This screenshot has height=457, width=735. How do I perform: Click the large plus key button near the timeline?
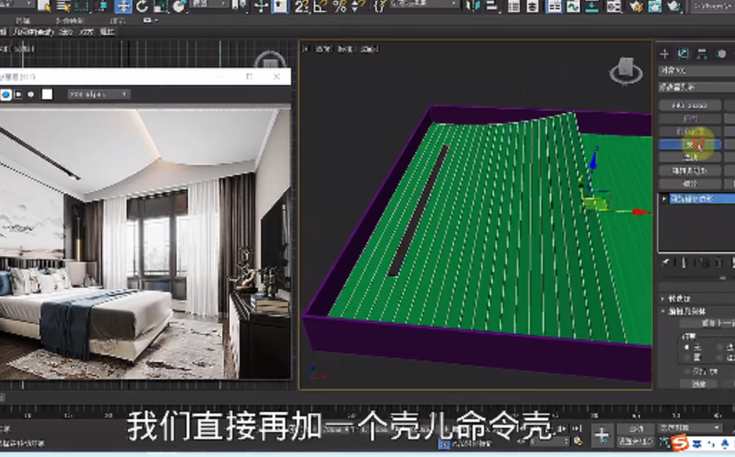coord(602,435)
